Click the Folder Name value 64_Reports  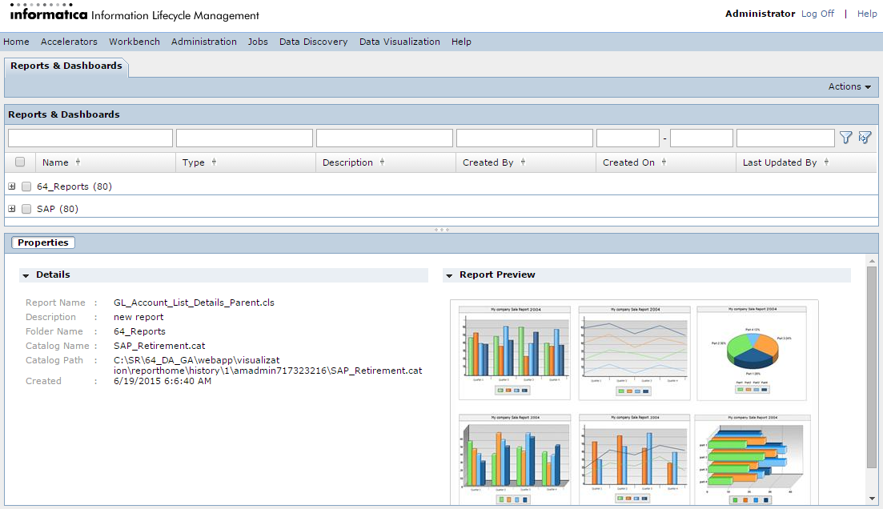pyautogui.click(x=139, y=331)
